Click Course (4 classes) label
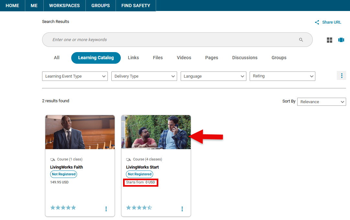This screenshot has height=220, width=350. pyautogui.click(x=148, y=159)
